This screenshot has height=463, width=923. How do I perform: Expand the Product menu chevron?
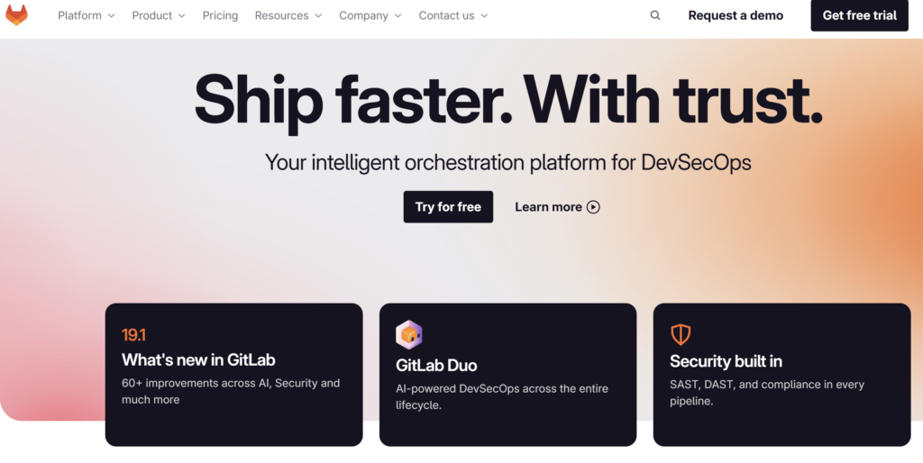click(x=181, y=16)
